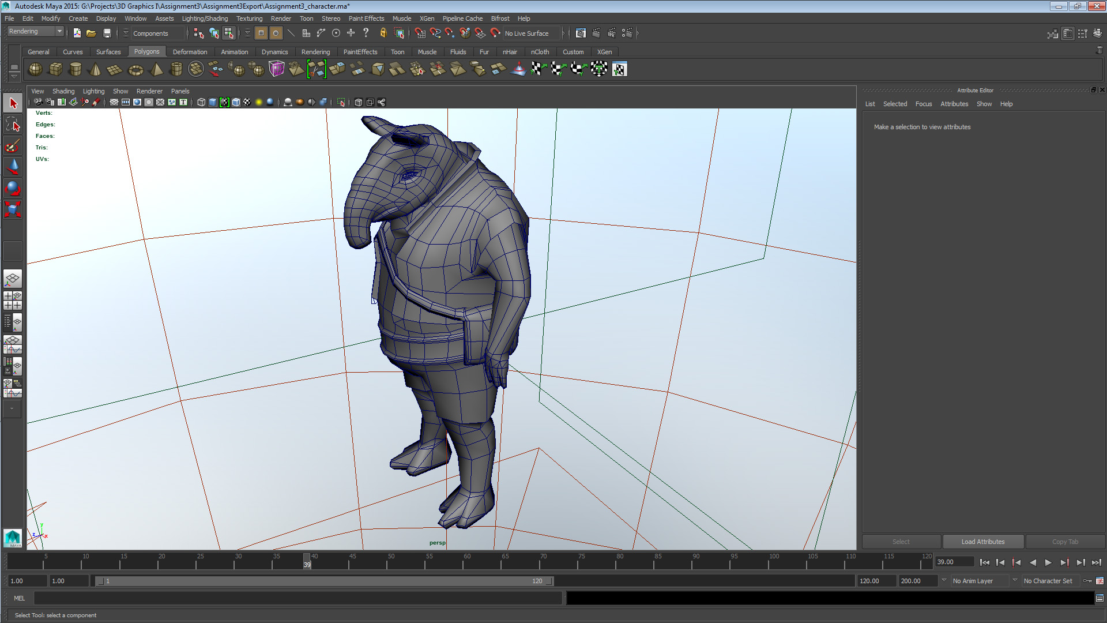
Task: Save the scene using the save icon
Action: click(x=107, y=33)
